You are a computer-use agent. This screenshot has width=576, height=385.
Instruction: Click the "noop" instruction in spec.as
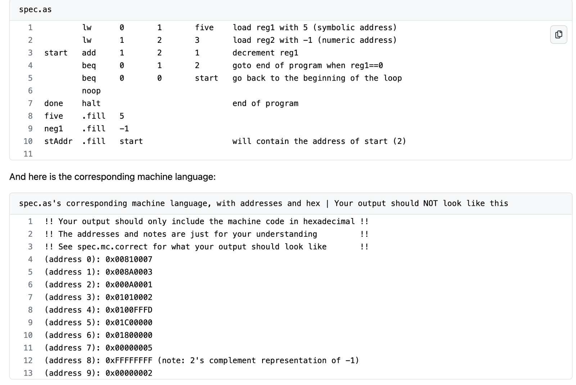(x=91, y=91)
